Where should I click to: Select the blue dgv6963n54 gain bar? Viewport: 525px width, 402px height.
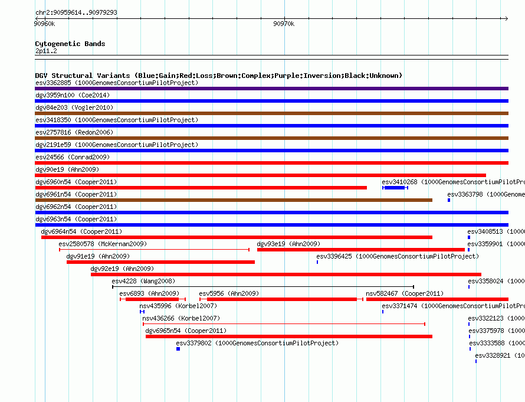[x=271, y=225]
